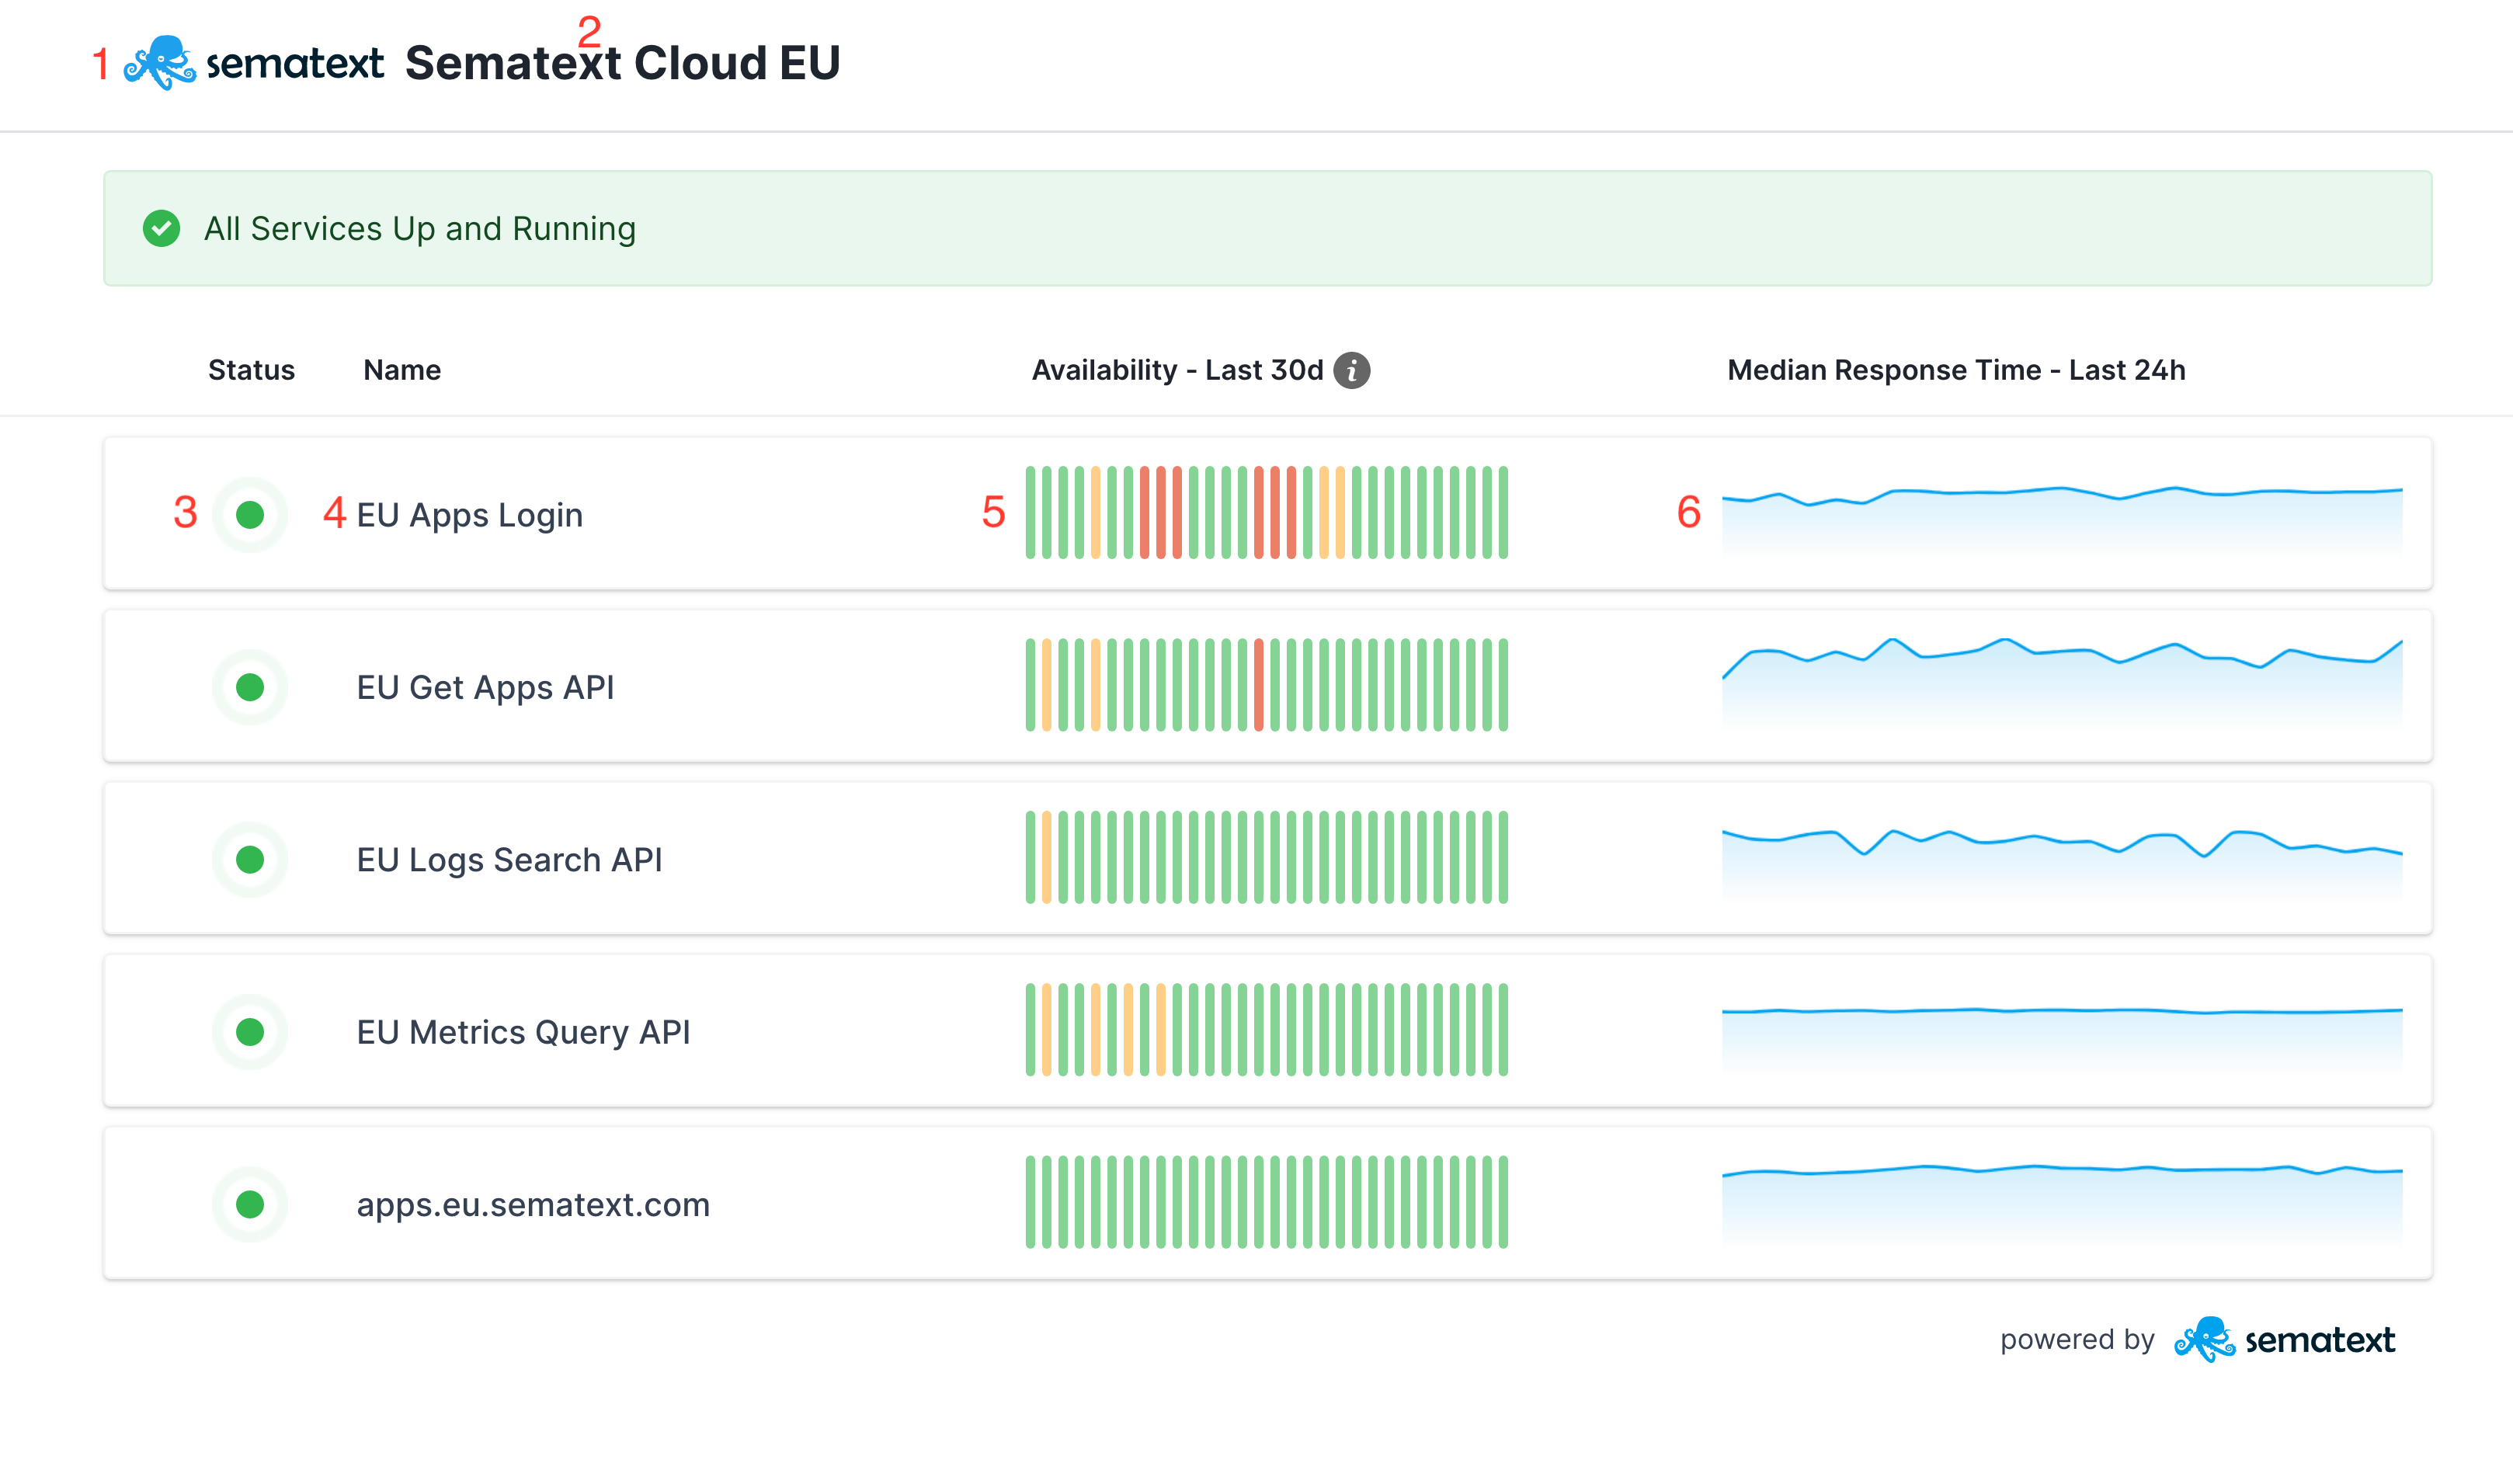The image size is (2513, 1484).
Task: Click the Sematext Cloud EU page title
Action: (622, 63)
